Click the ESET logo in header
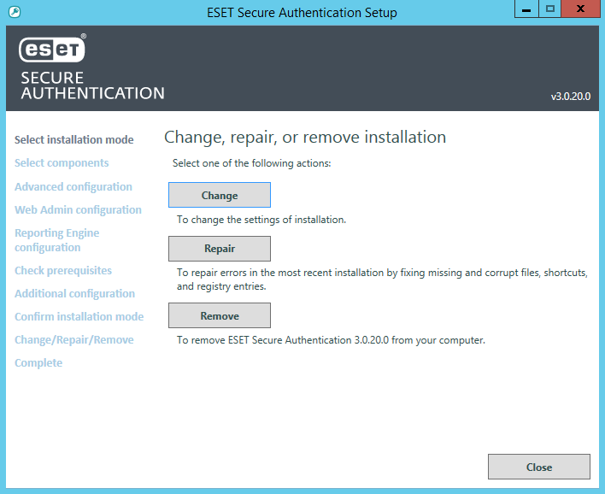 pos(52,51)
